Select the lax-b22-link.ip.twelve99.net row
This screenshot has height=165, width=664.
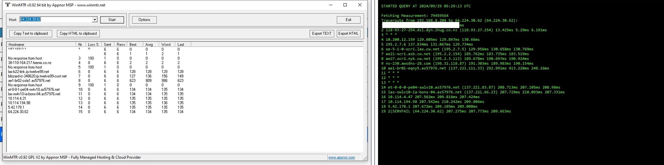(29, 72)
